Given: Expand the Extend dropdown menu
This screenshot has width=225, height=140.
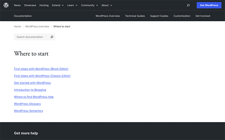Looking at the screenshot, I should tap(58, 5).
